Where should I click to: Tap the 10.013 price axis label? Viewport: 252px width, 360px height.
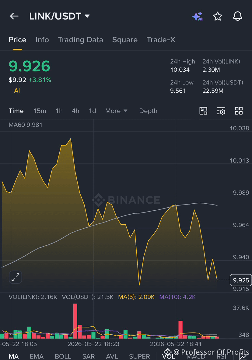pos(239,160)
